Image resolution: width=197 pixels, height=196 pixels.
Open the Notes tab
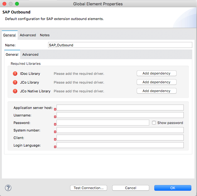45,35
